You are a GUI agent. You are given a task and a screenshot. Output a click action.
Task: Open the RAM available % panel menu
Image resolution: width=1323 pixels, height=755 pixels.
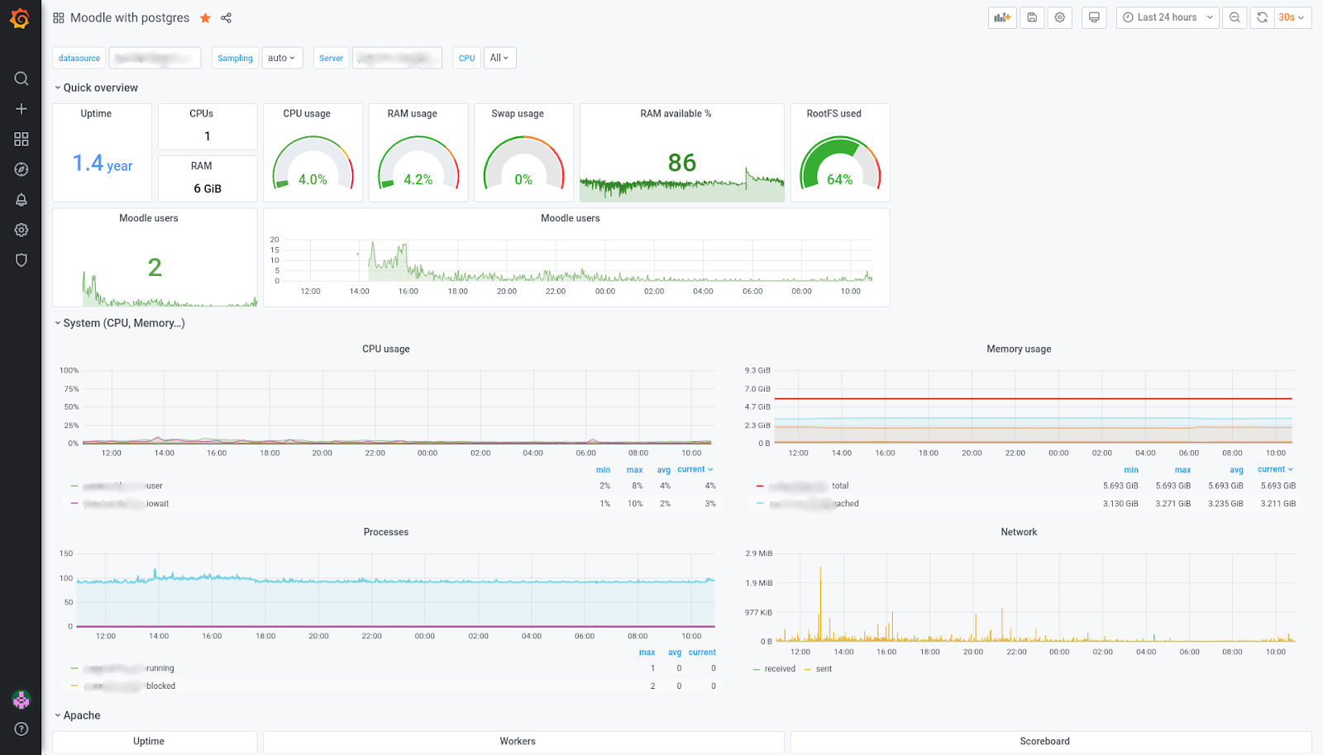[x=676, y=114]
